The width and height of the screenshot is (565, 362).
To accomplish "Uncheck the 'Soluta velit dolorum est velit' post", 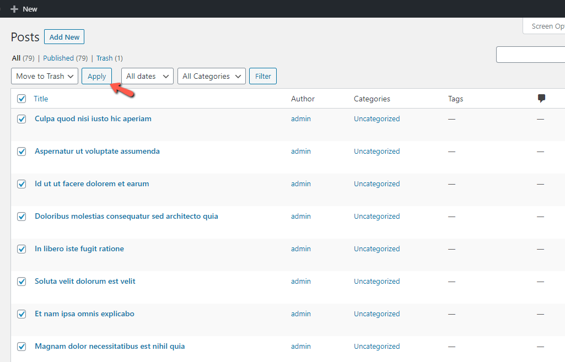I will click(21, 282).
